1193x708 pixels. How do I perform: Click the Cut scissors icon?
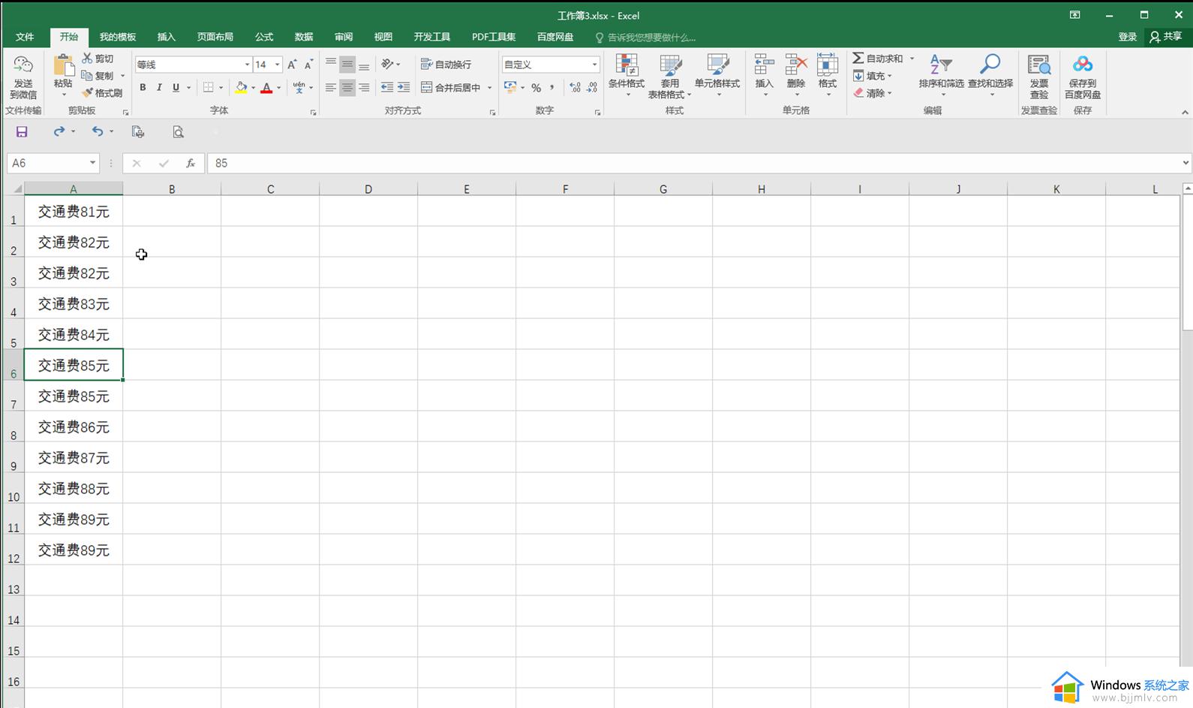click(x=87, y=58)
